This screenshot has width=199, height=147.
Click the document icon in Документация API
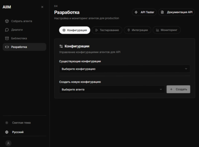tap(162, 12)
